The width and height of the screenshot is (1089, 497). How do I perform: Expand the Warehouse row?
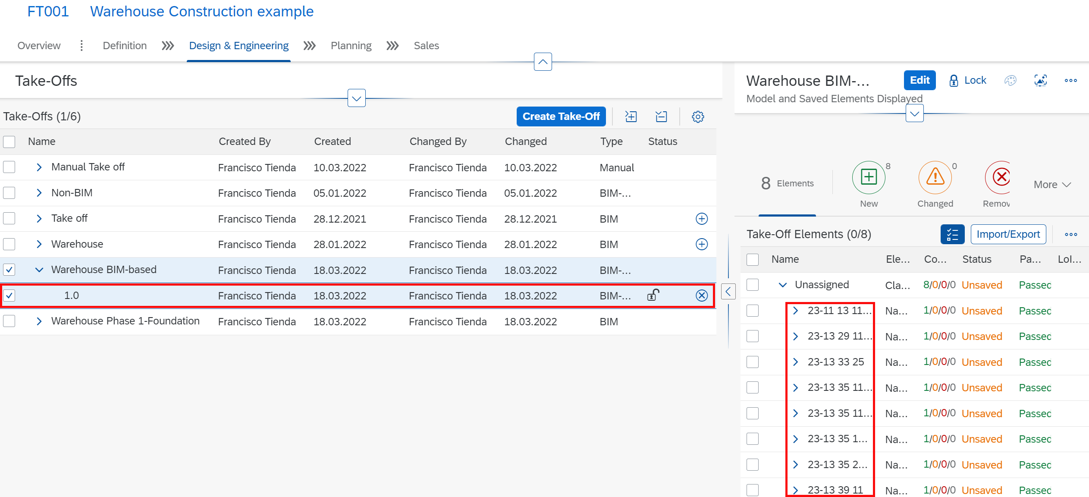[x=39, y=244]
